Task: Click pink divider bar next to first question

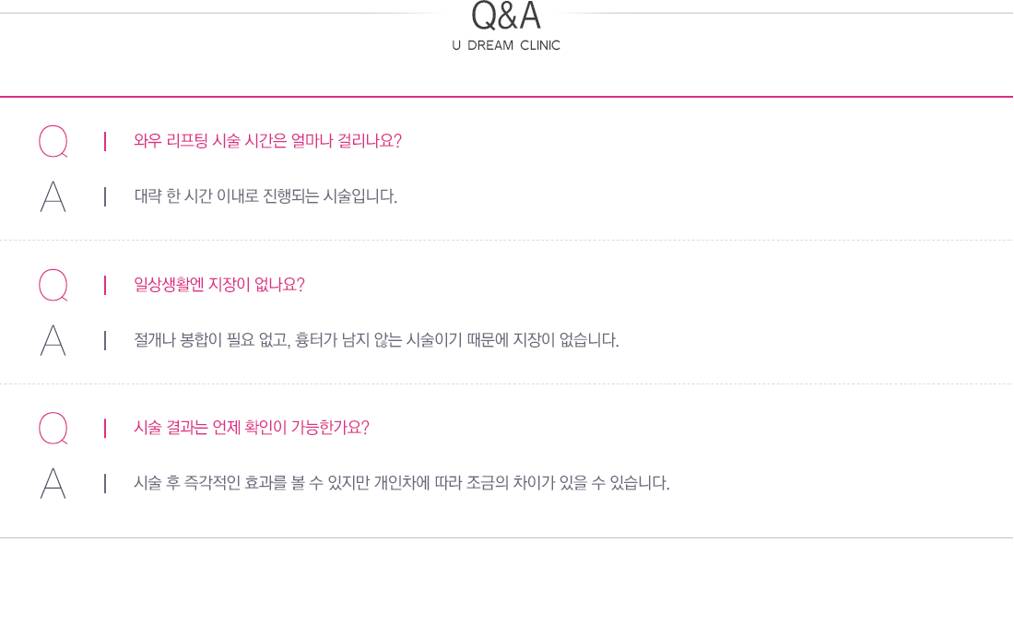Action: coord(105,142)
